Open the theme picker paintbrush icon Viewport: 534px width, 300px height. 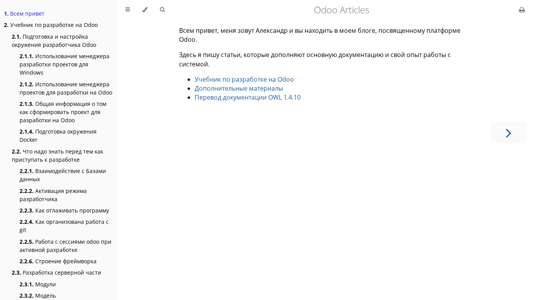point(145,10)
